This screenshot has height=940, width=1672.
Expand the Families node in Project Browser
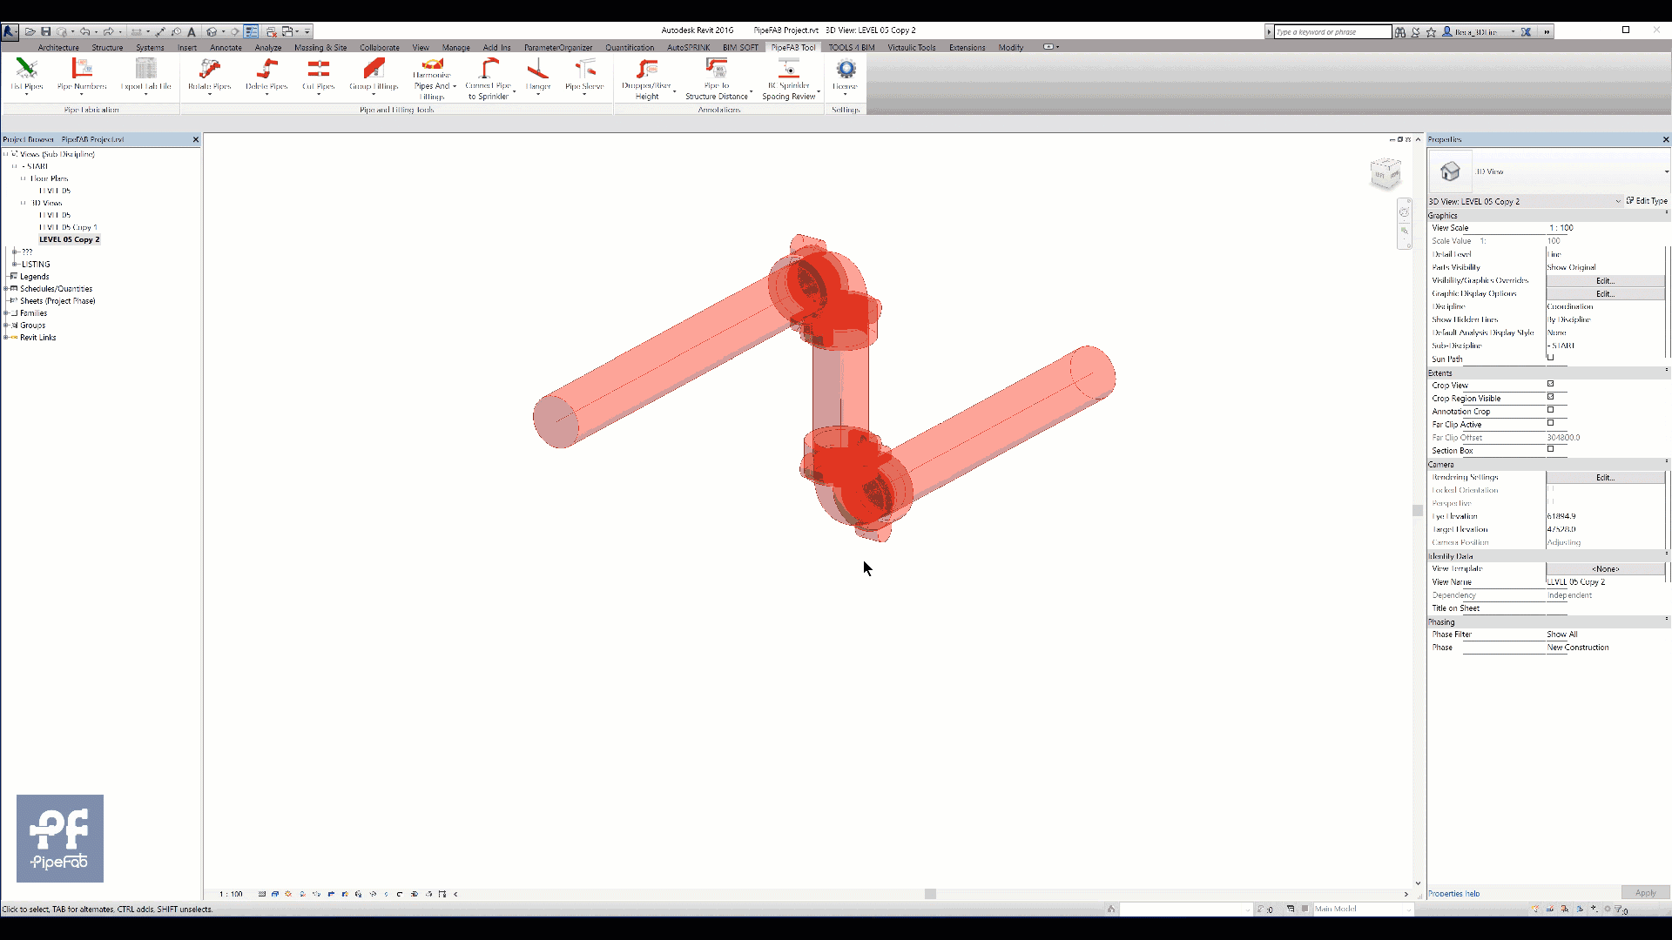tap(7, 312)
